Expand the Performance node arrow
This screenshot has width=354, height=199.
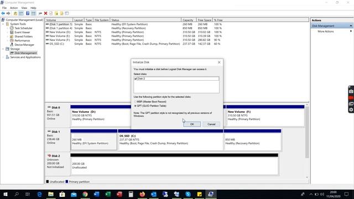click(7, 40)
